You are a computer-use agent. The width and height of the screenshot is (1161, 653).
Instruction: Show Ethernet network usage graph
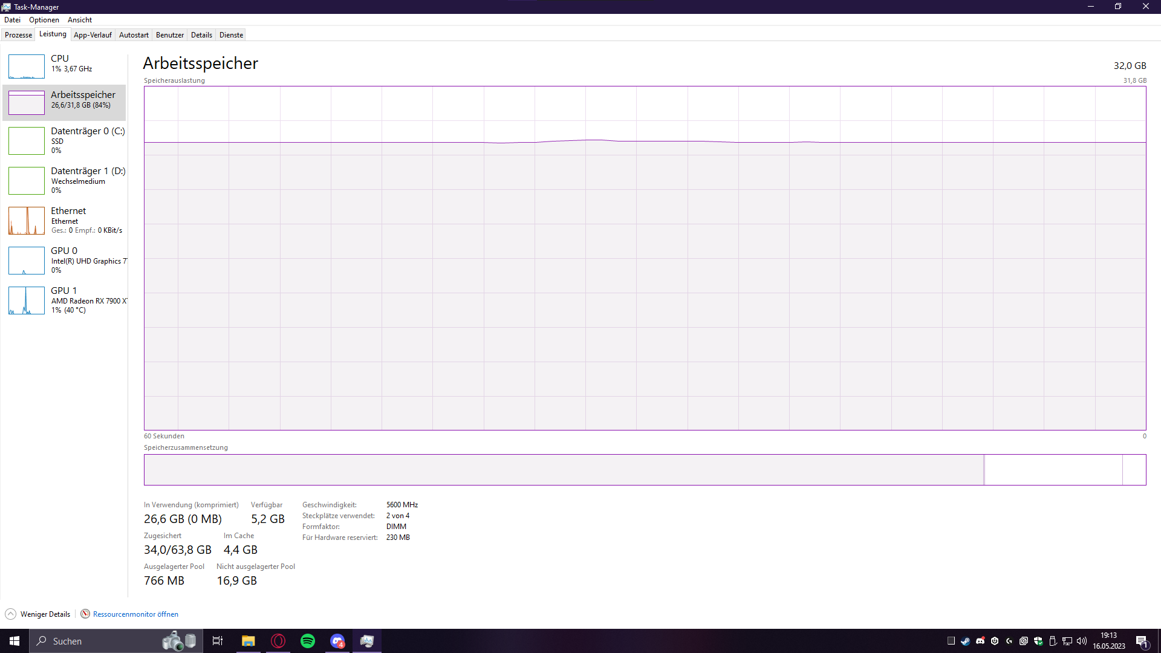[x=67, y=220]
